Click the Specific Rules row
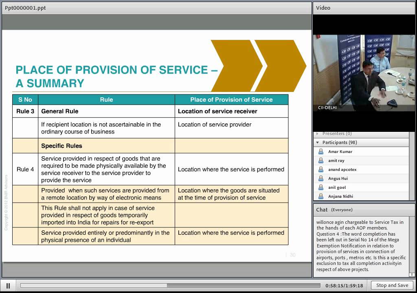The image size is (417, 293). tap(150, 146)
